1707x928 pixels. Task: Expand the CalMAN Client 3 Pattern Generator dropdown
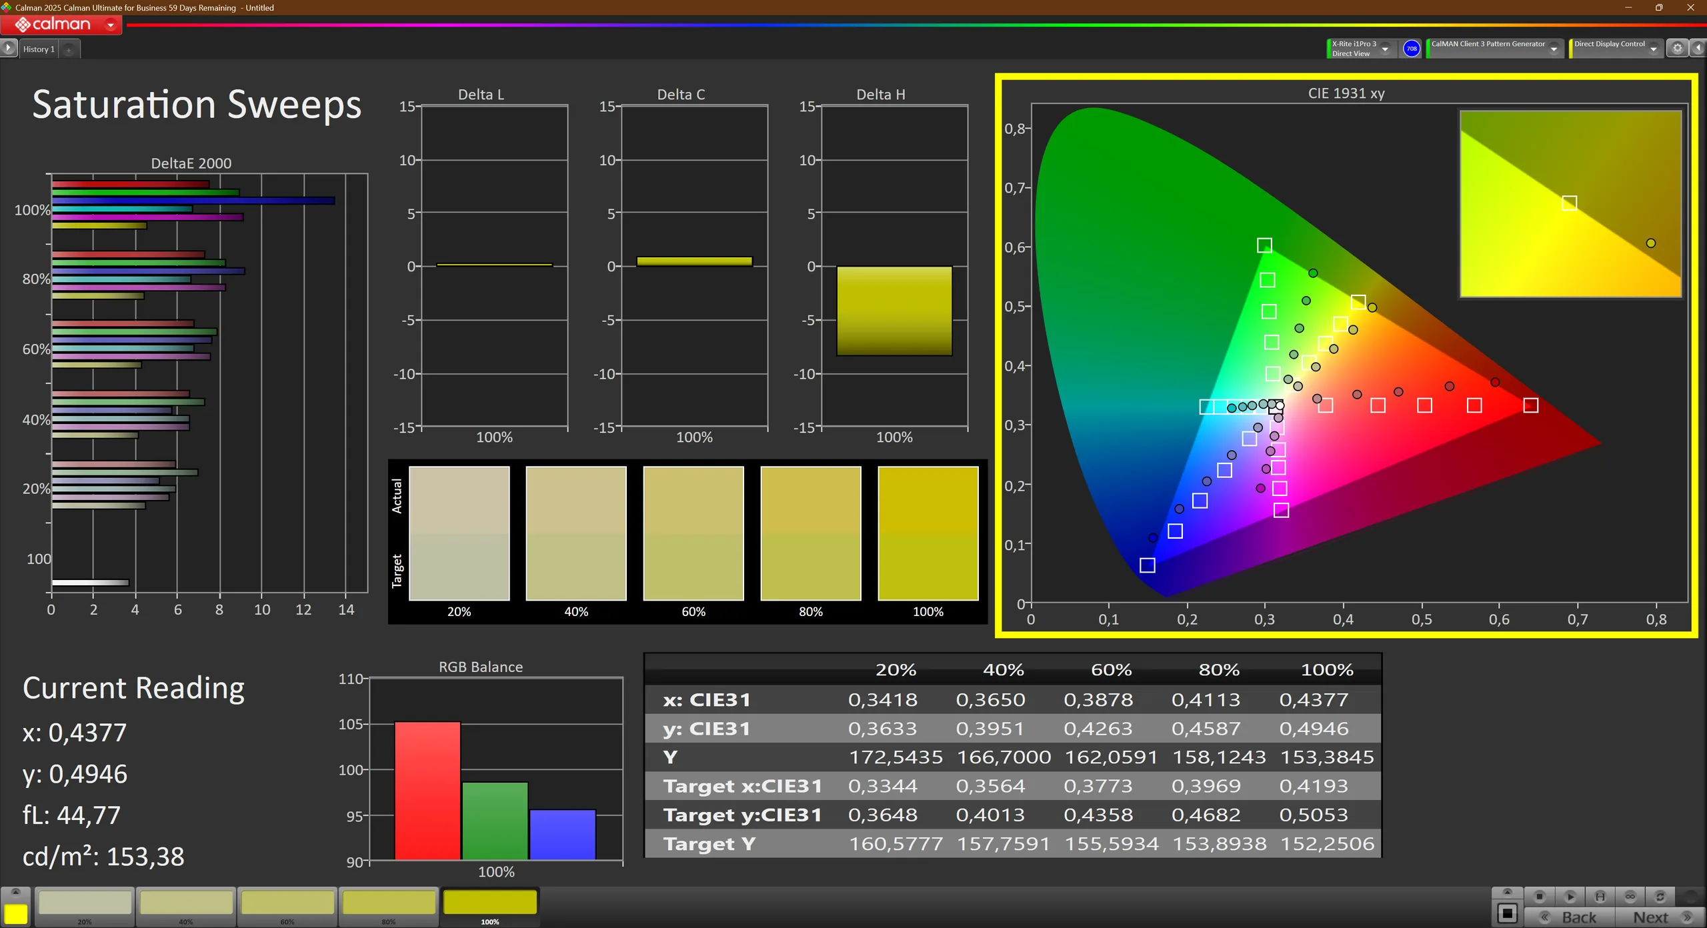point(1554,49)
